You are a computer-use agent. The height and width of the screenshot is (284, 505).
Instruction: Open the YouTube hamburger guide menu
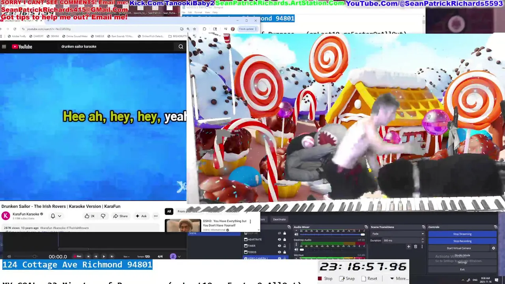[x=4, y=47]
